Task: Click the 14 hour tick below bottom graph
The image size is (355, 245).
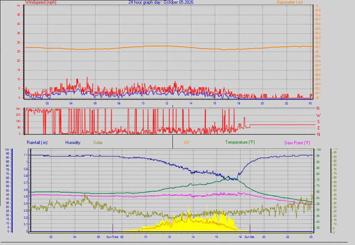Action: (x=193, y=237)
